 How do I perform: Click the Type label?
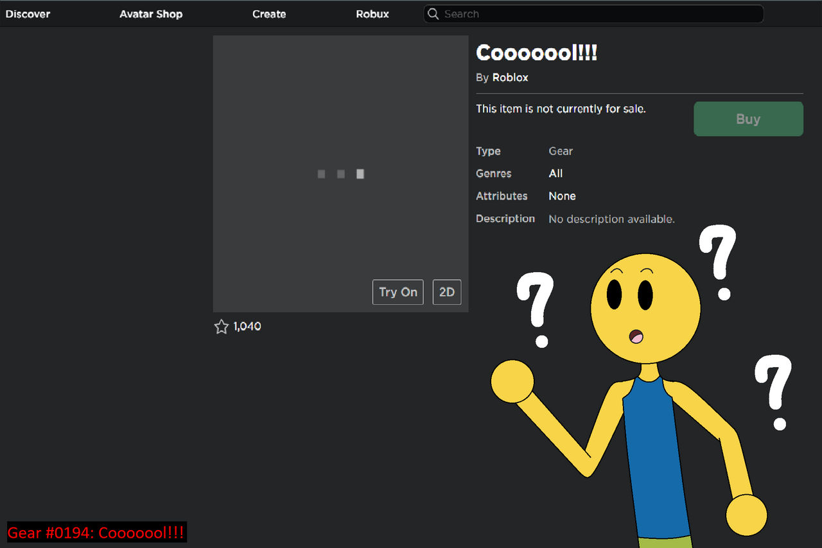(488, 151)
